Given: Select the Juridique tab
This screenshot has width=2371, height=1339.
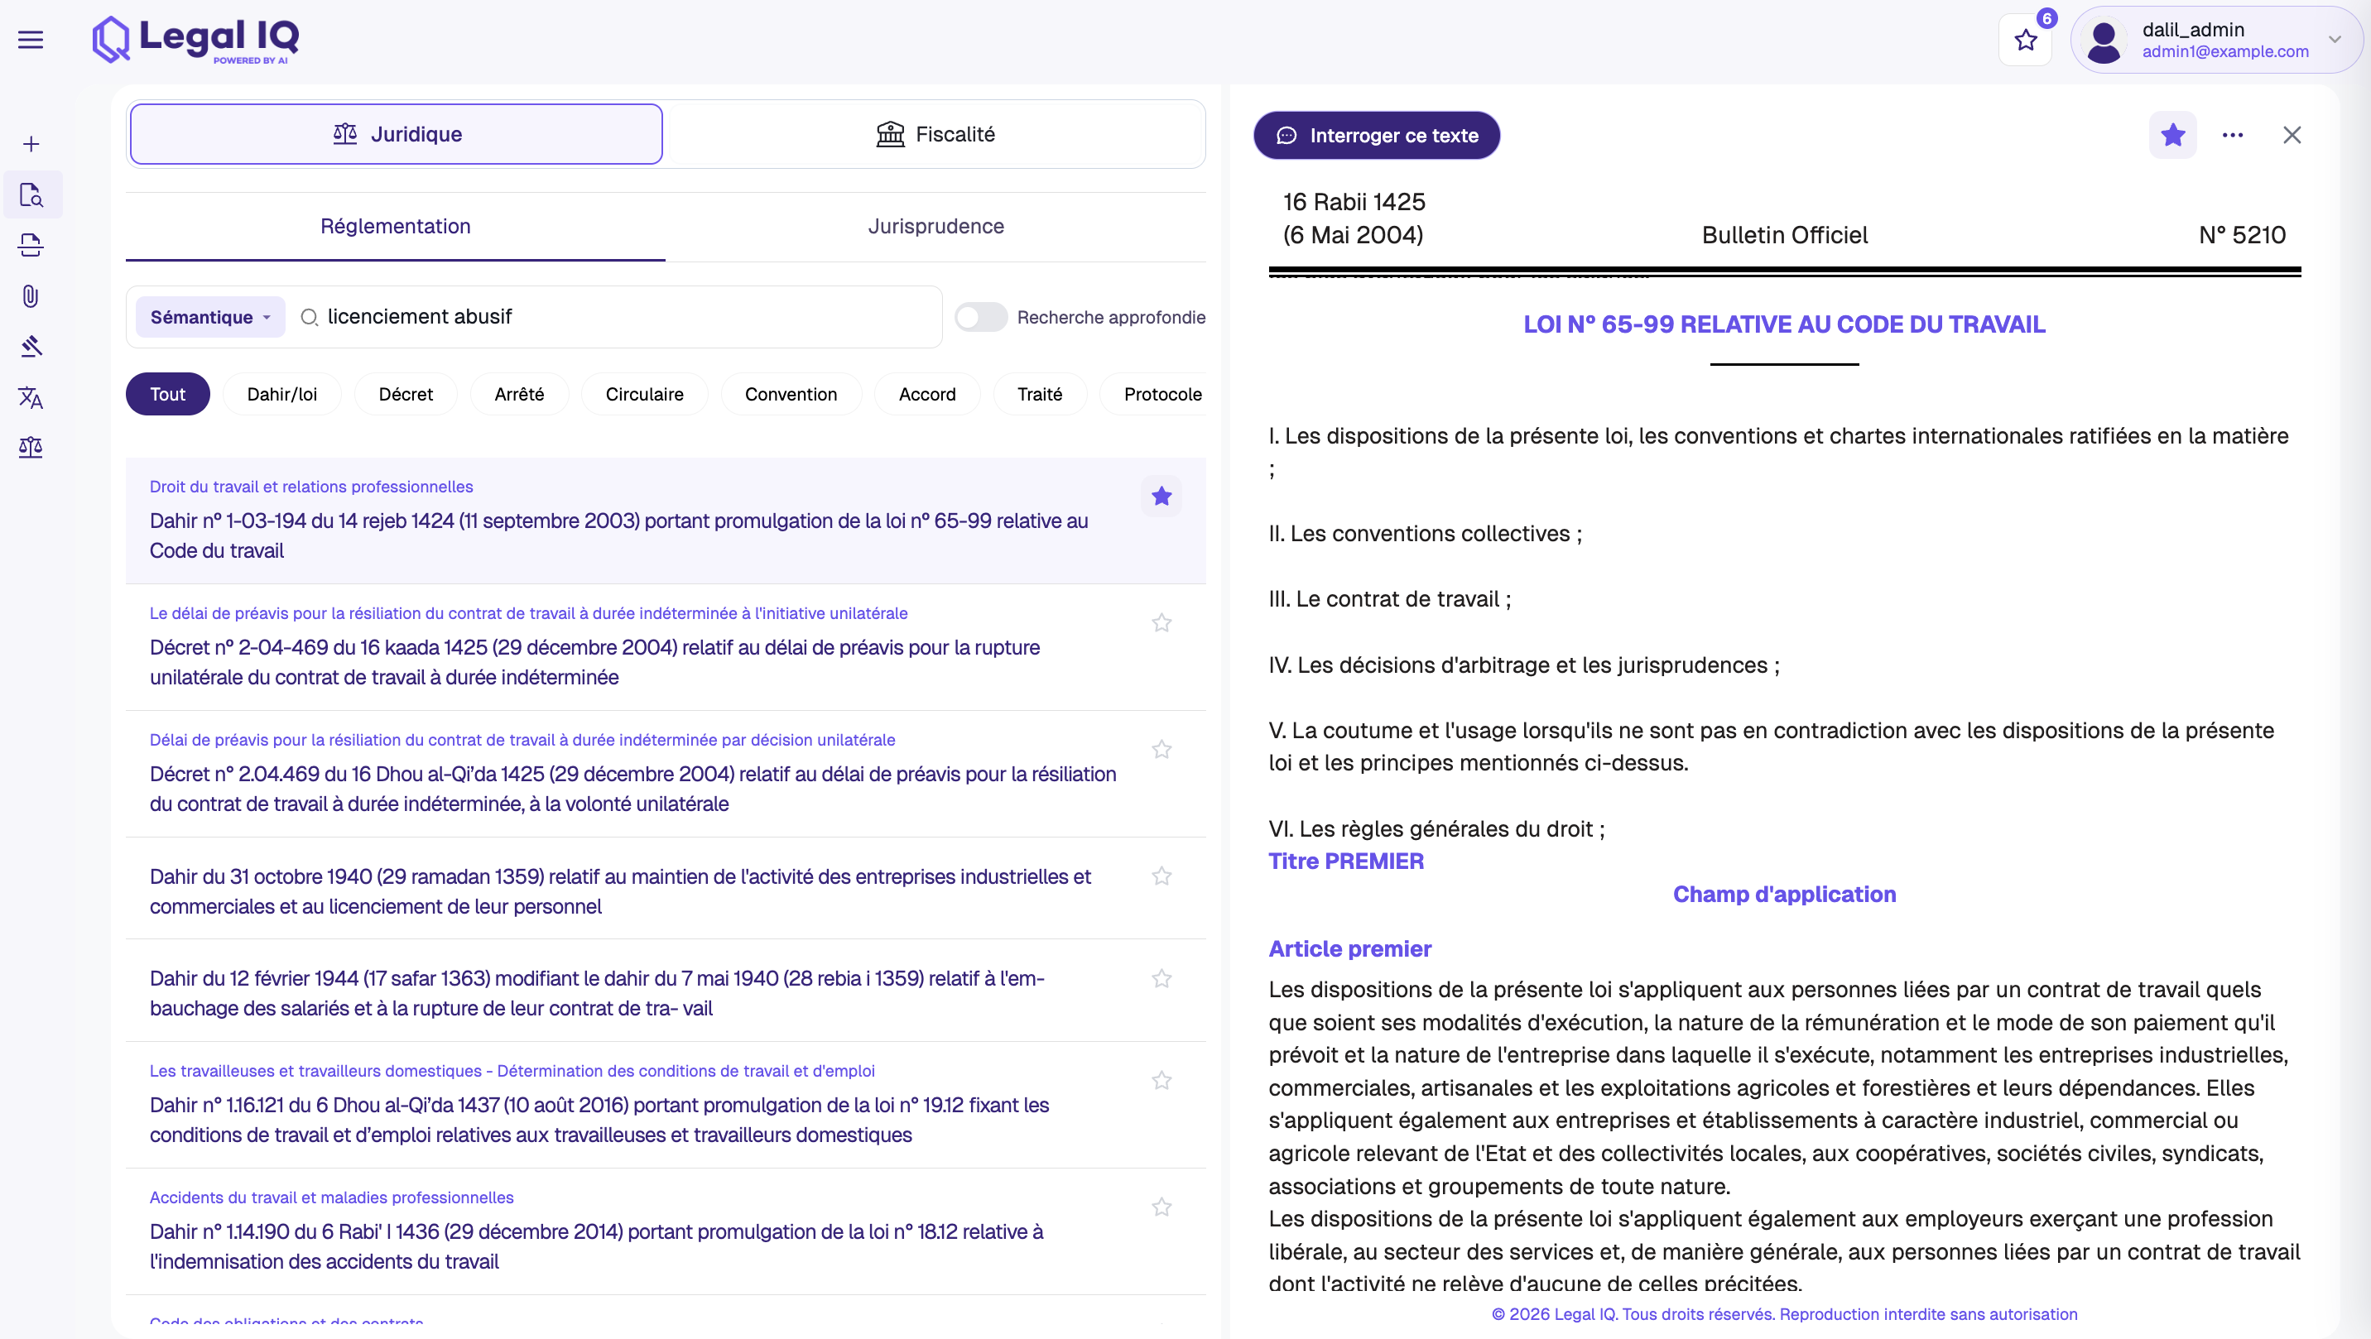Looking at the screenshot, I should click(x=396, y=134).
